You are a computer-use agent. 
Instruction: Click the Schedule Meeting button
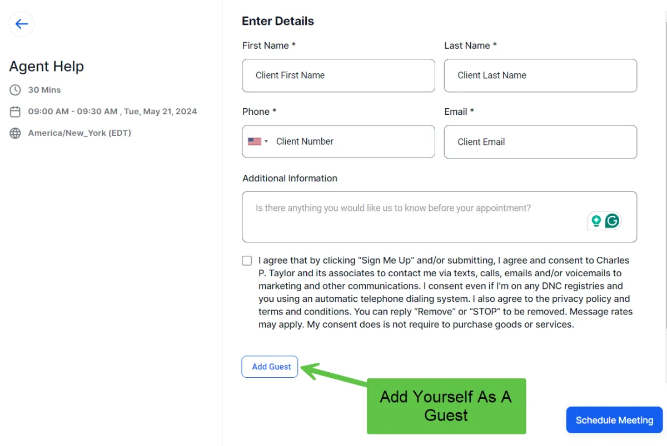614,420
